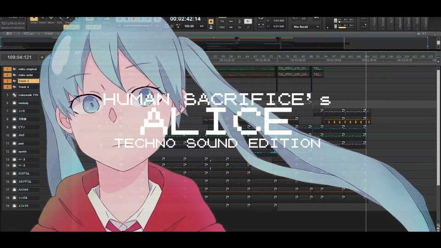Click the name of track 8 方形波
The height and width of the screenshot is (248, 441).
(x=23, y=119)
